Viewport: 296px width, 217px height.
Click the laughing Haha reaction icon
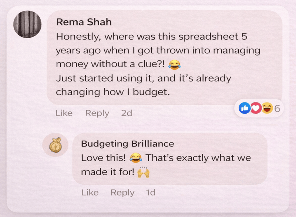coord(267,108)
